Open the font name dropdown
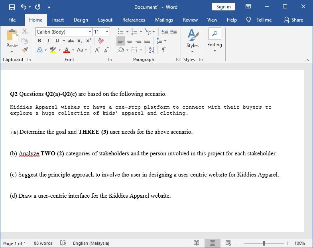The image size is (313, 248). click(90, 32)
